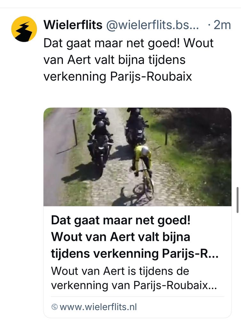This screenshot has height=320, width=241.
Task: Open the @wielerflits.bs... handle
Action: click(x=152, y=25)
